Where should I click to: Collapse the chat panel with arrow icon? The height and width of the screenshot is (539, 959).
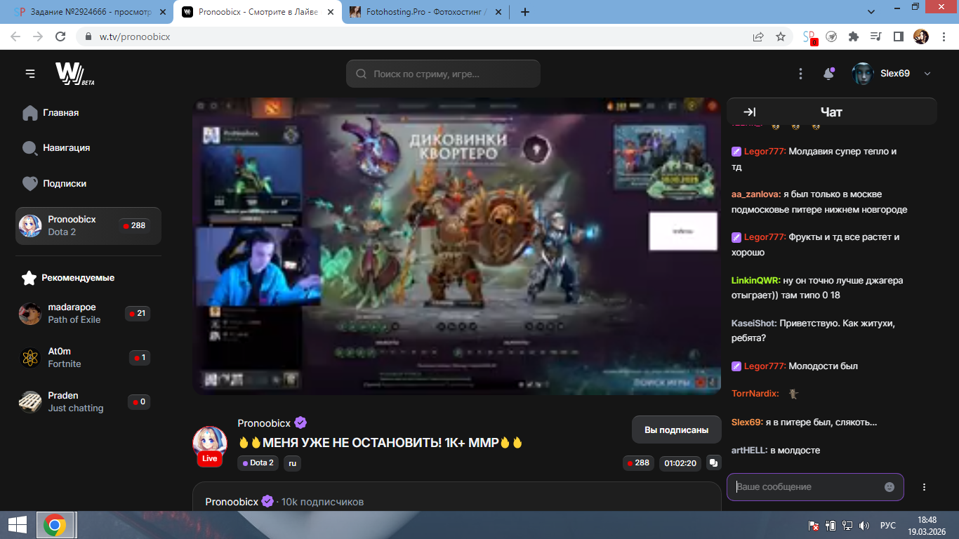(749, 112)
